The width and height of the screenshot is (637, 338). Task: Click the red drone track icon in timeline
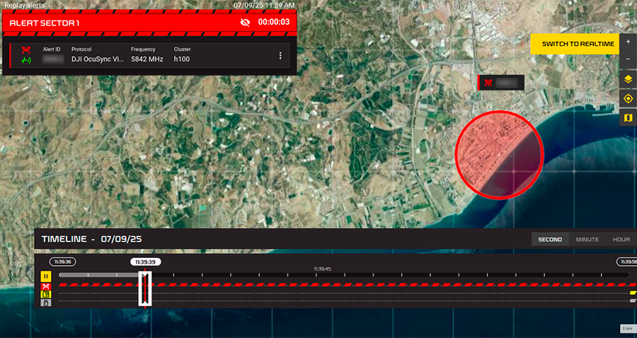tap(45, 286)
